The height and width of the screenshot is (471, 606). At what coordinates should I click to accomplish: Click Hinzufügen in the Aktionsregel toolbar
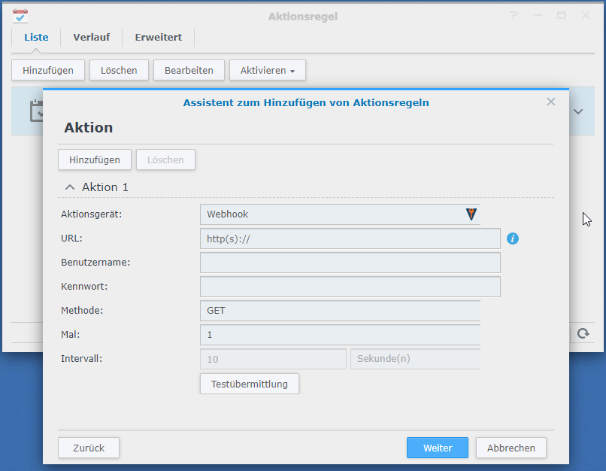[x=48, y=71]
